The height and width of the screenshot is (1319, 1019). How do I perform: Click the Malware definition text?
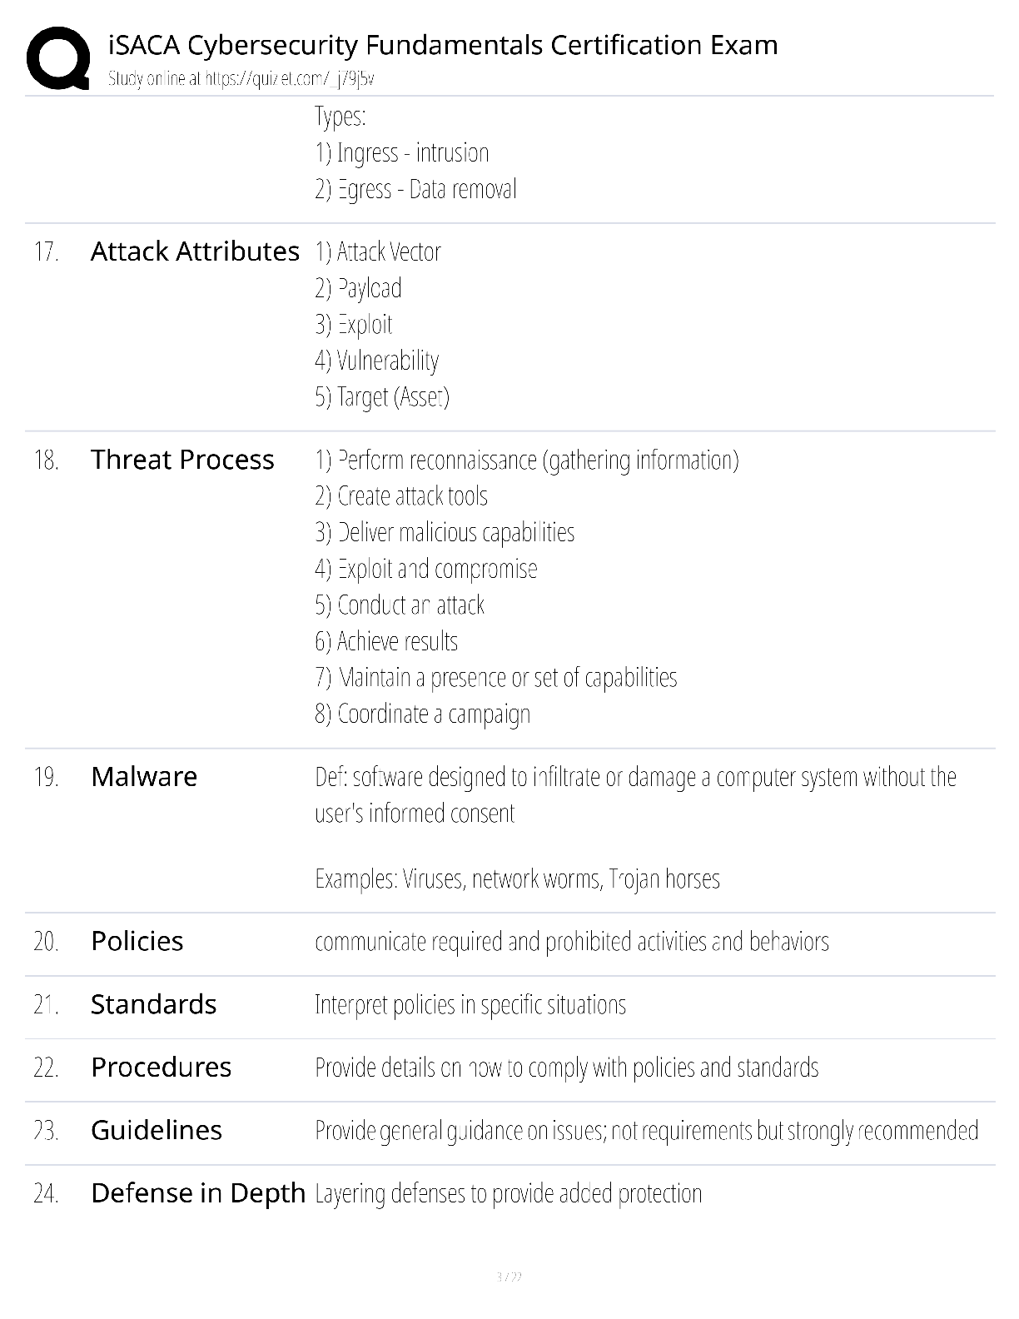635,794
